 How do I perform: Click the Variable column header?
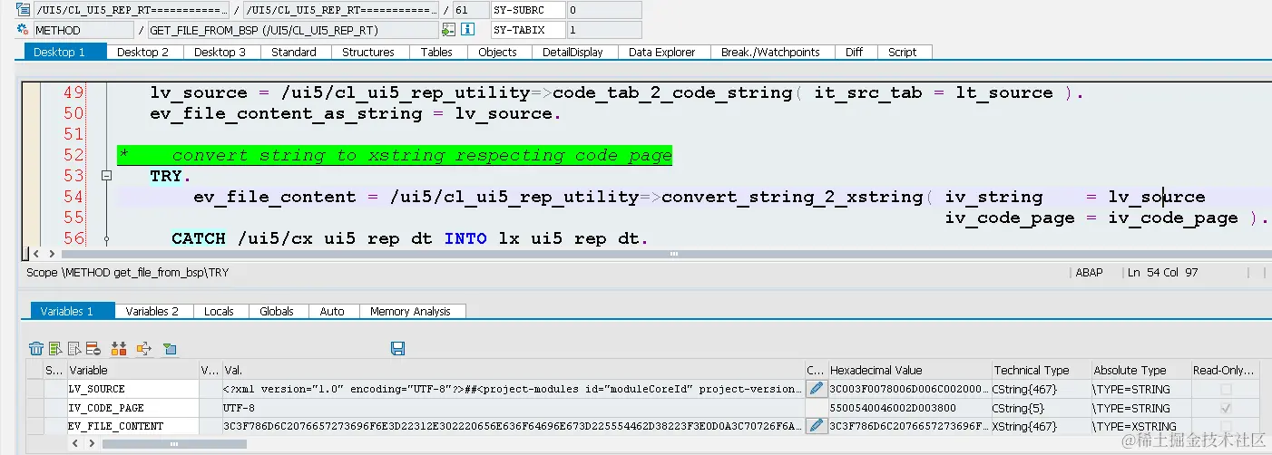pyautogui.click(x=132, y=370)
